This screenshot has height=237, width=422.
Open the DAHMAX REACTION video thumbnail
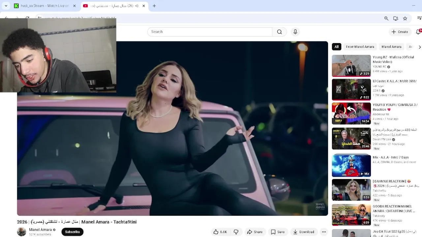(x=351, y=190)
